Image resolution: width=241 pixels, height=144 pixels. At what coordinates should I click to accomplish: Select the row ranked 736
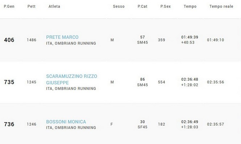point(120,124)
